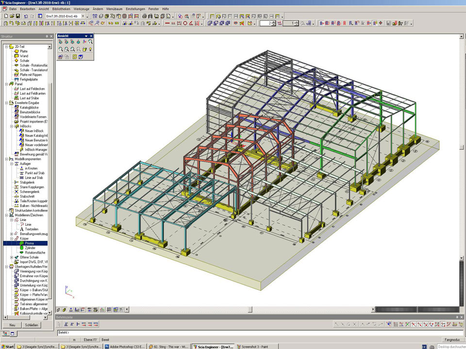
Task: Expand the Offene Schale tree node
Action: [12, 257]
